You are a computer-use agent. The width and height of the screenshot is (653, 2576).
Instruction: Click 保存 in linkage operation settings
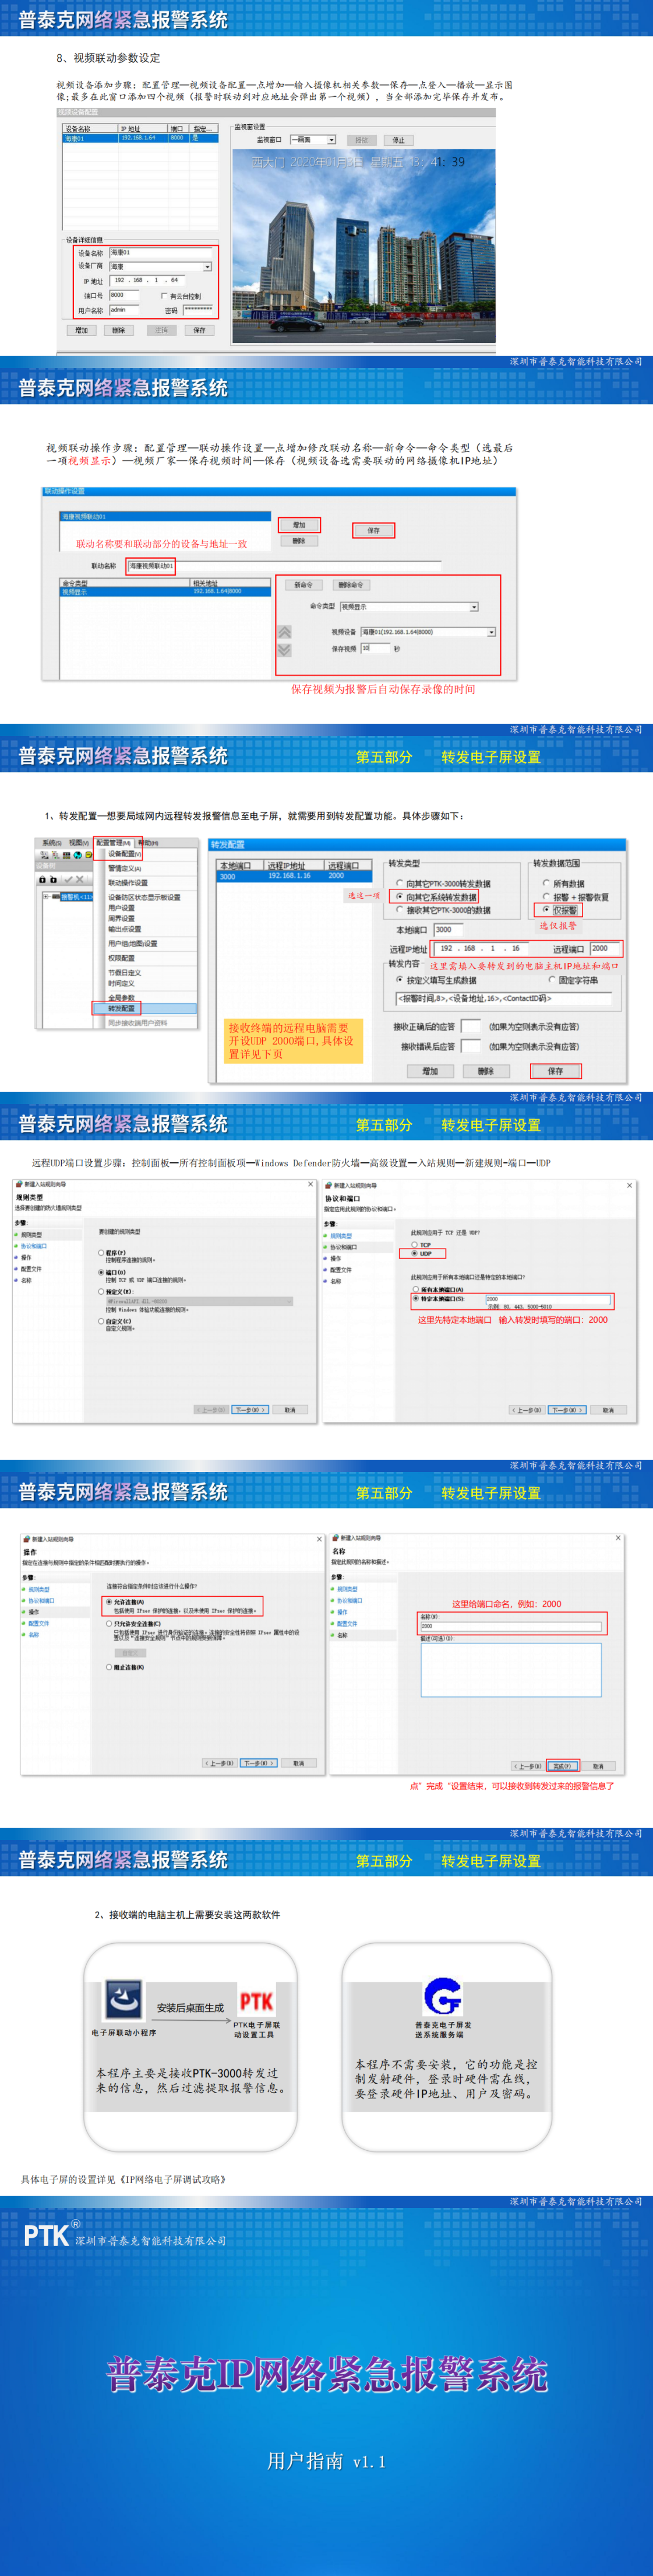tap(373, 530)
